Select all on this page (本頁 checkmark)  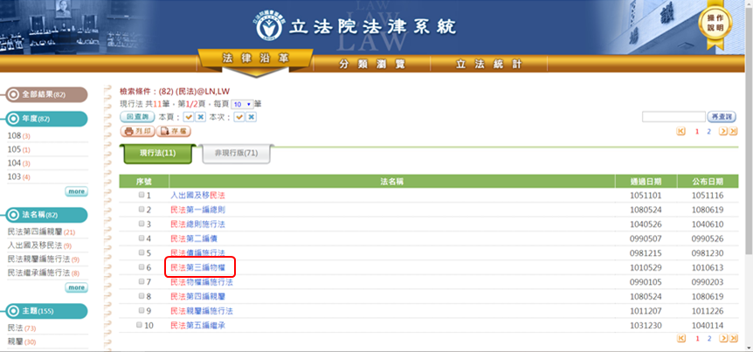click(188, 116)
